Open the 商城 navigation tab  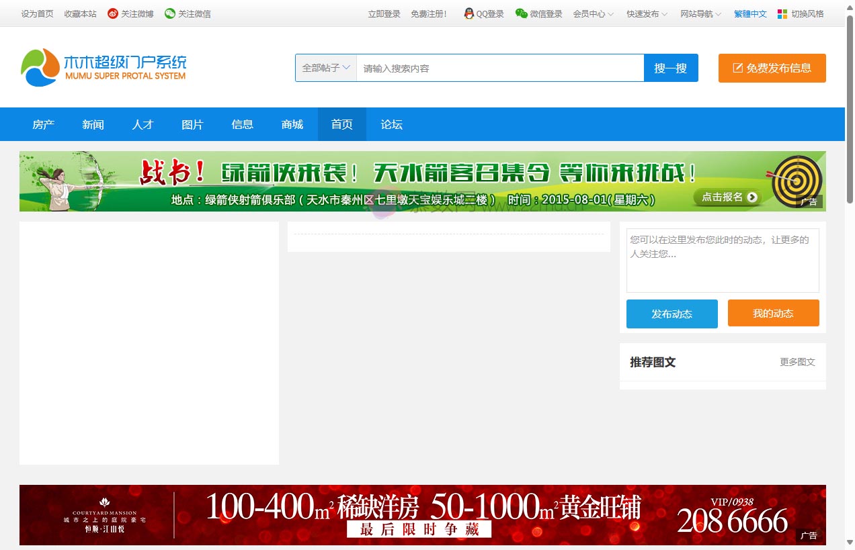(x=292, y=124)
